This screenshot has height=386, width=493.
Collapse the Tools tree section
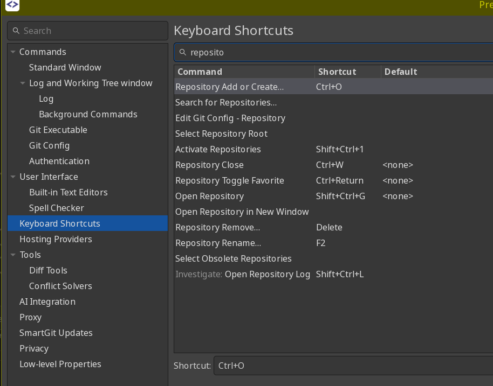pyautogui.click(x=13, y=255)
